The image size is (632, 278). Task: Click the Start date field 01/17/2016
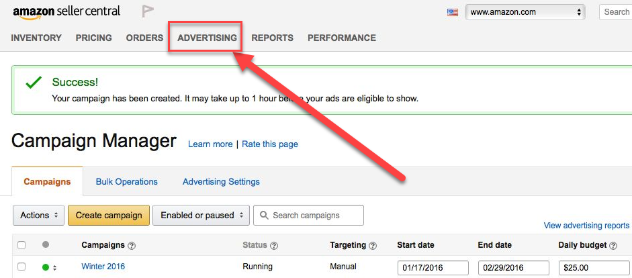pos(433,268)
